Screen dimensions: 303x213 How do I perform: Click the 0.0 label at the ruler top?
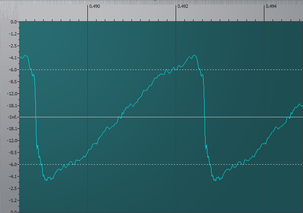tap(14, 22)
